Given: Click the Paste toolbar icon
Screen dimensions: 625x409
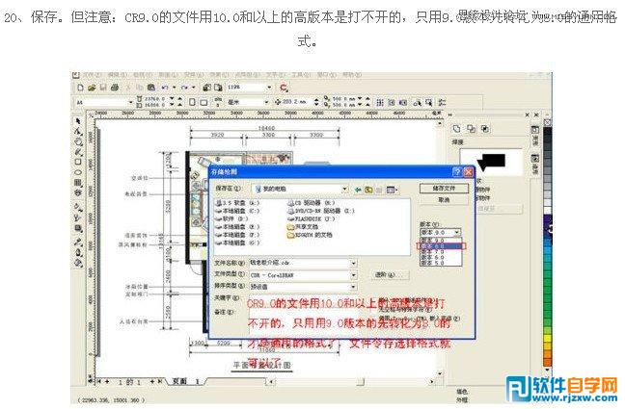Looking at the screenshot, I should point(151,88).
